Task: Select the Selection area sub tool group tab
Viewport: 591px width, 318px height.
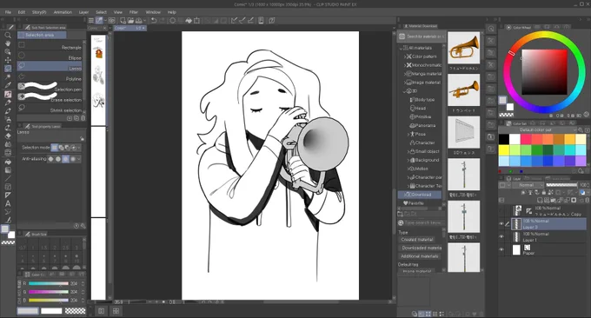Action: (42, 35)
